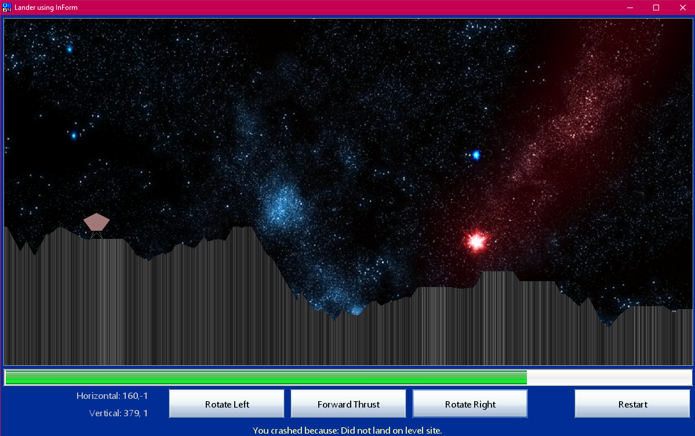
Task: Click the pink lander spacecraft
Action: pos(96,223)
